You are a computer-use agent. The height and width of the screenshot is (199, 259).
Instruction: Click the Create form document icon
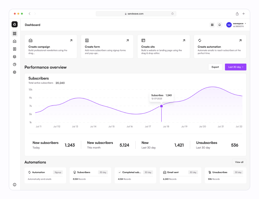87,40
